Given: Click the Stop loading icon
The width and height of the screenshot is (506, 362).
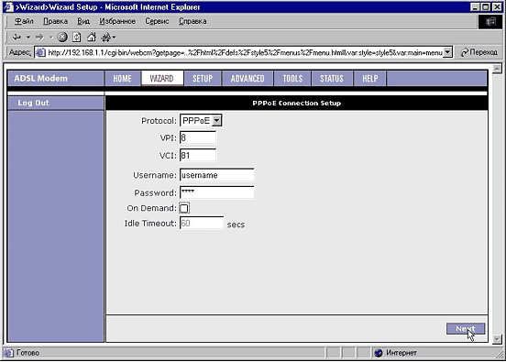Looking at the screenshot, I should pos(62,38).
